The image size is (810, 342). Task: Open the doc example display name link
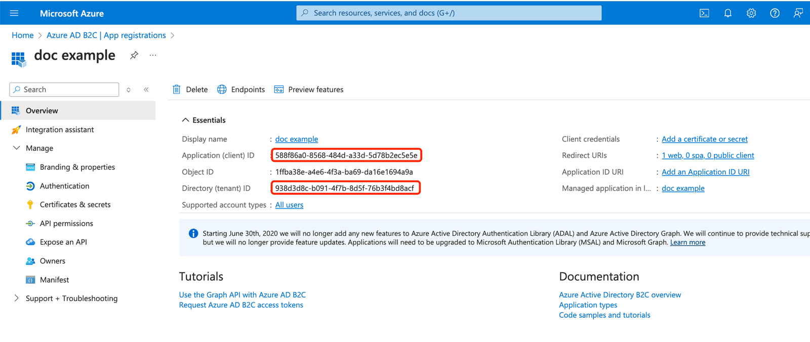point(297,139)
